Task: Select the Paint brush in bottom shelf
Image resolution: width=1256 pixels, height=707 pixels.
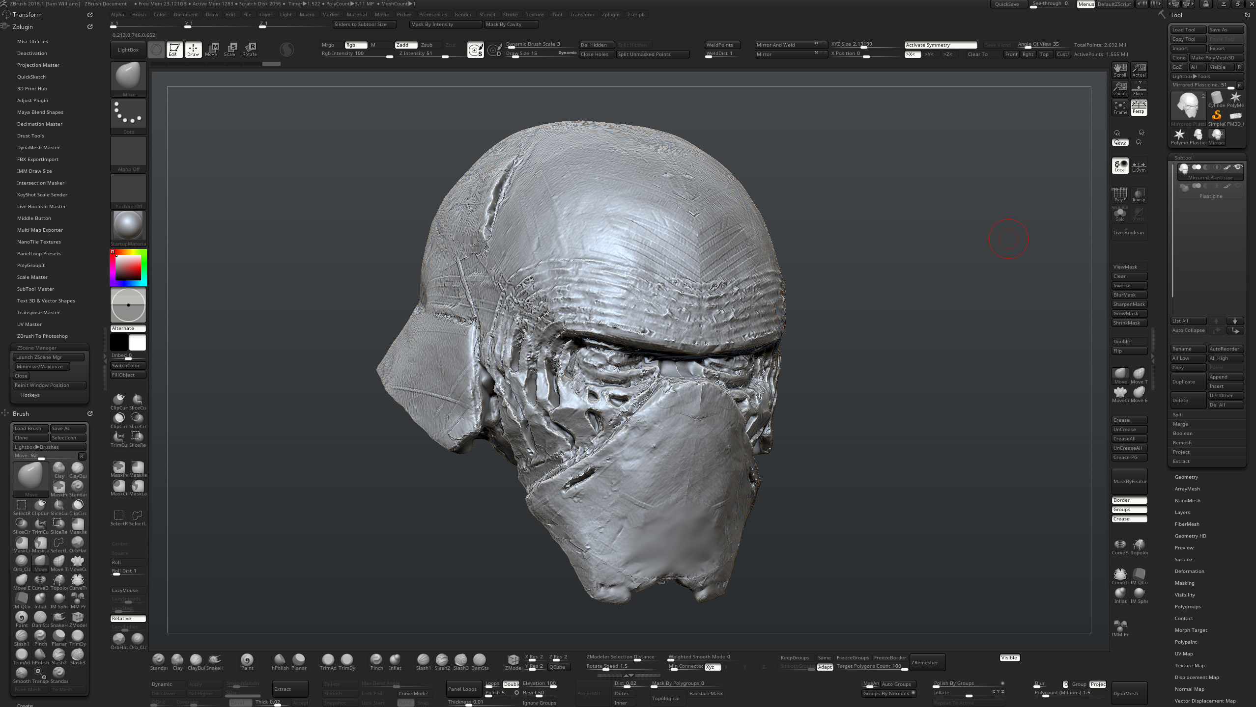Action: click(x=247, y=662)
